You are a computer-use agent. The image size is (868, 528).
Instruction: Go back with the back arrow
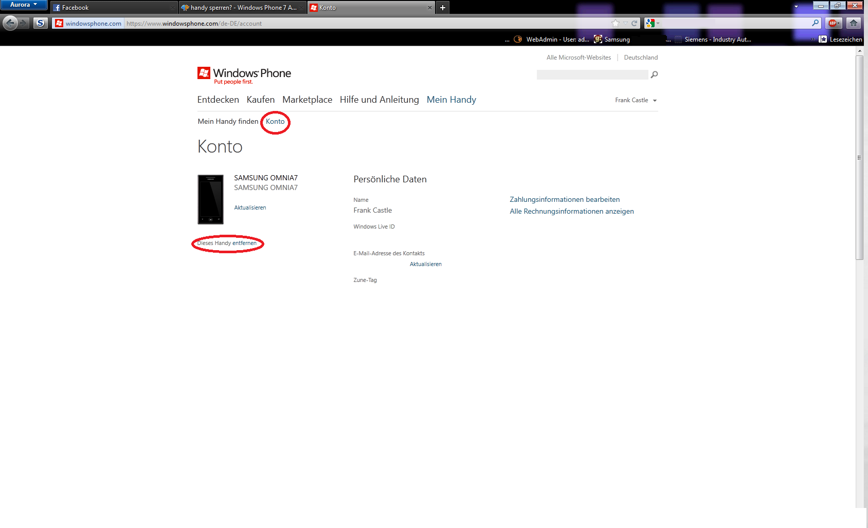tap(10, 23)
